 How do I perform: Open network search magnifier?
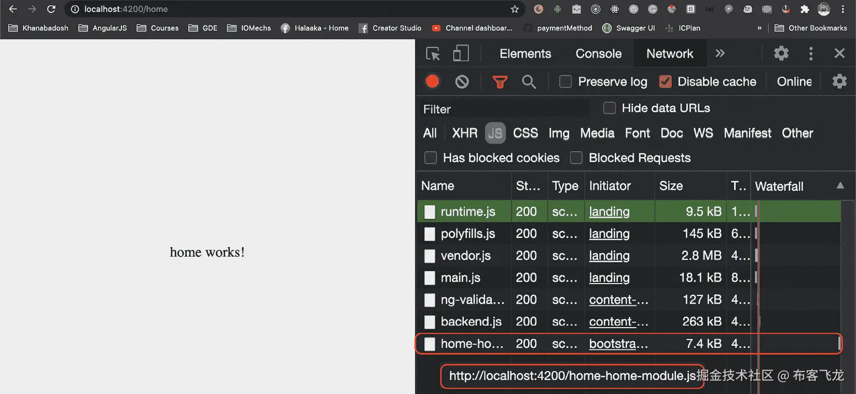click(529, 81)
